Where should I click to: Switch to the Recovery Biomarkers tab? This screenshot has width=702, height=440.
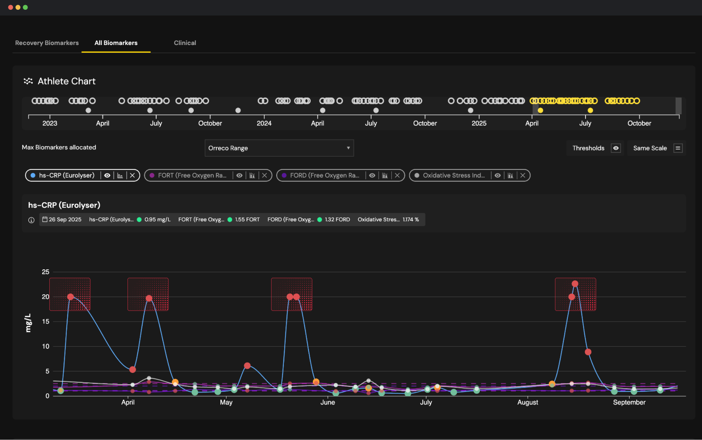47,43
